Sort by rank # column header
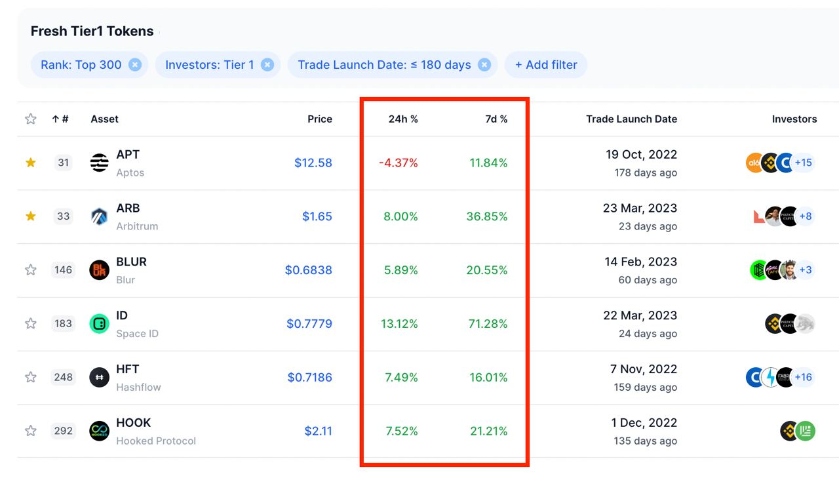The height and width of the screenshot is (499, 839). point(60,119)
